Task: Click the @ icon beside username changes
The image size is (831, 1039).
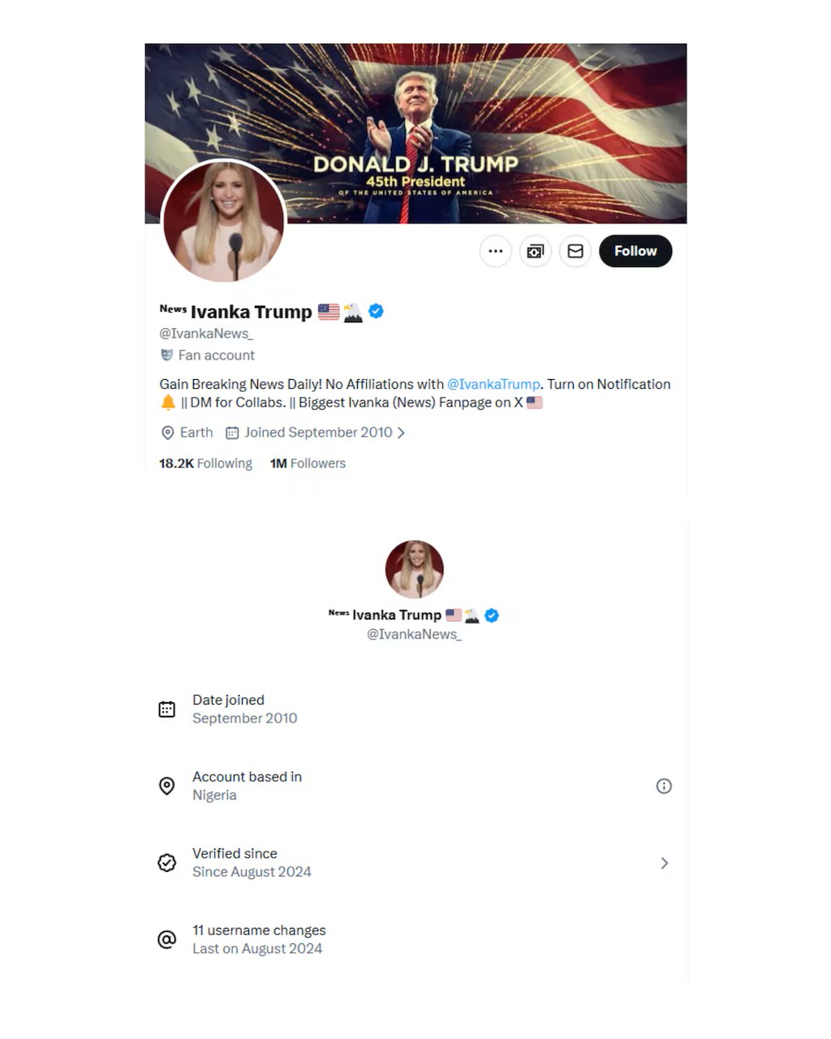Action: tap(167, 939)
